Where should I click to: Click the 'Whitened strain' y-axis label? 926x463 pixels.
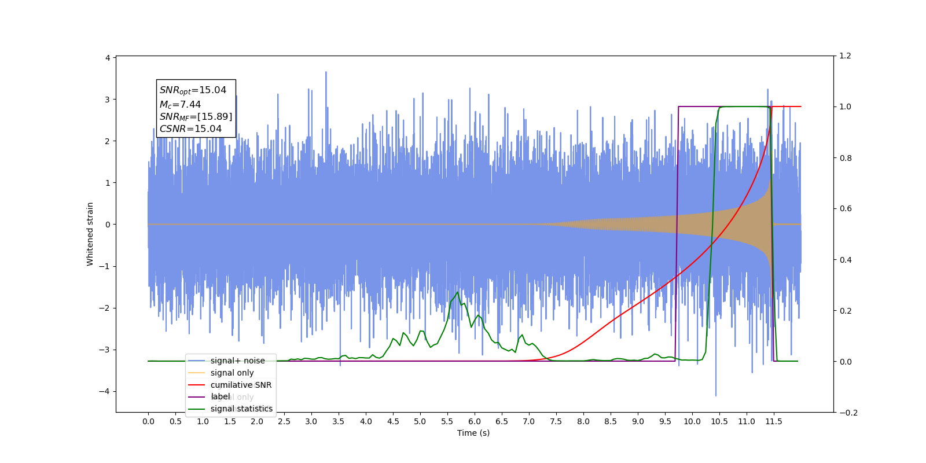click(x=90, y=234)
